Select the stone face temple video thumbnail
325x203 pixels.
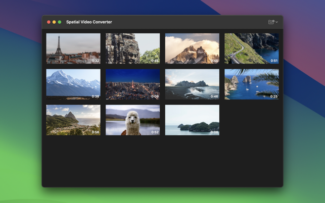coord(132,48)
